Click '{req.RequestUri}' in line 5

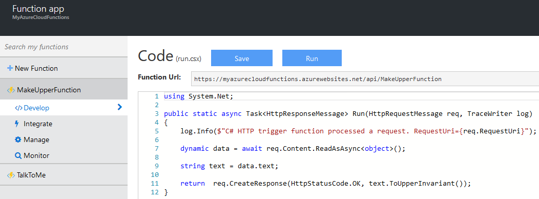[491, 131]
